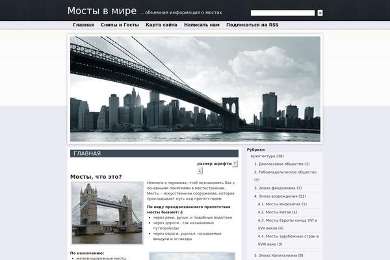The image size is (390, 260).
Task: Open Подписаться на RSS menu item
Action: pyautogui.click(x=252, y=25)
